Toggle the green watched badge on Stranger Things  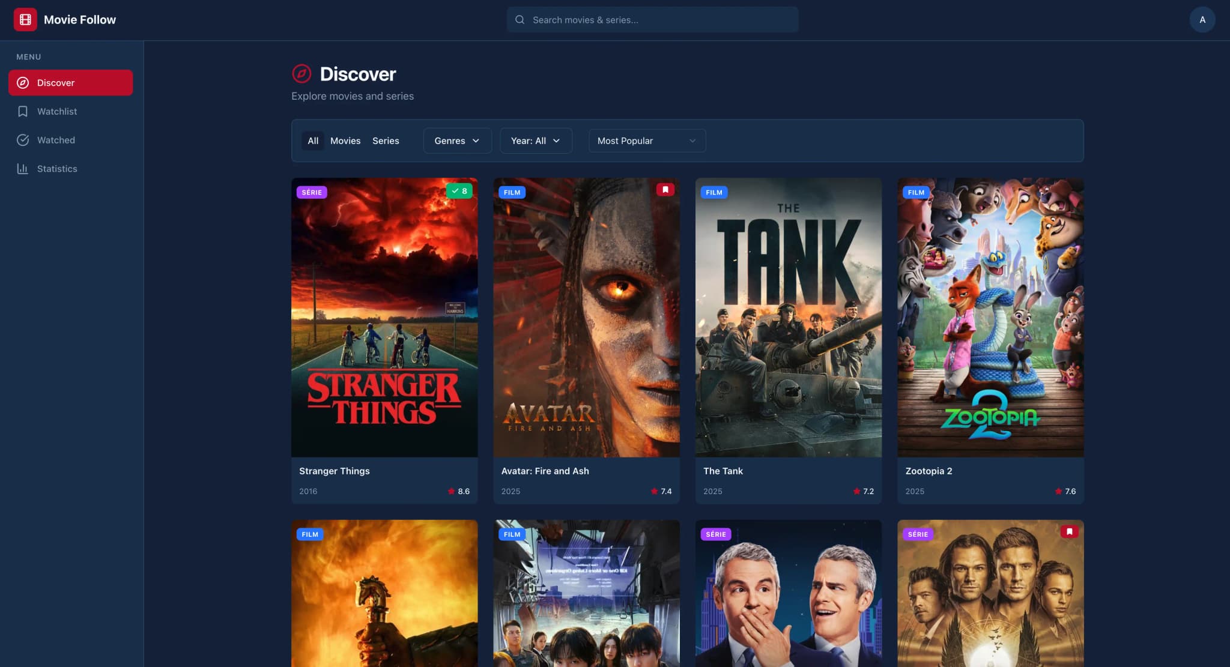[x=459, y=191]
